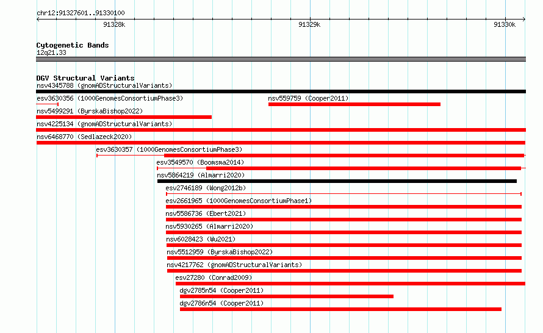Open variant esv3549570 (Boomsma2014) label
This screenshot has height=333, width=543.
click(200, 162)
